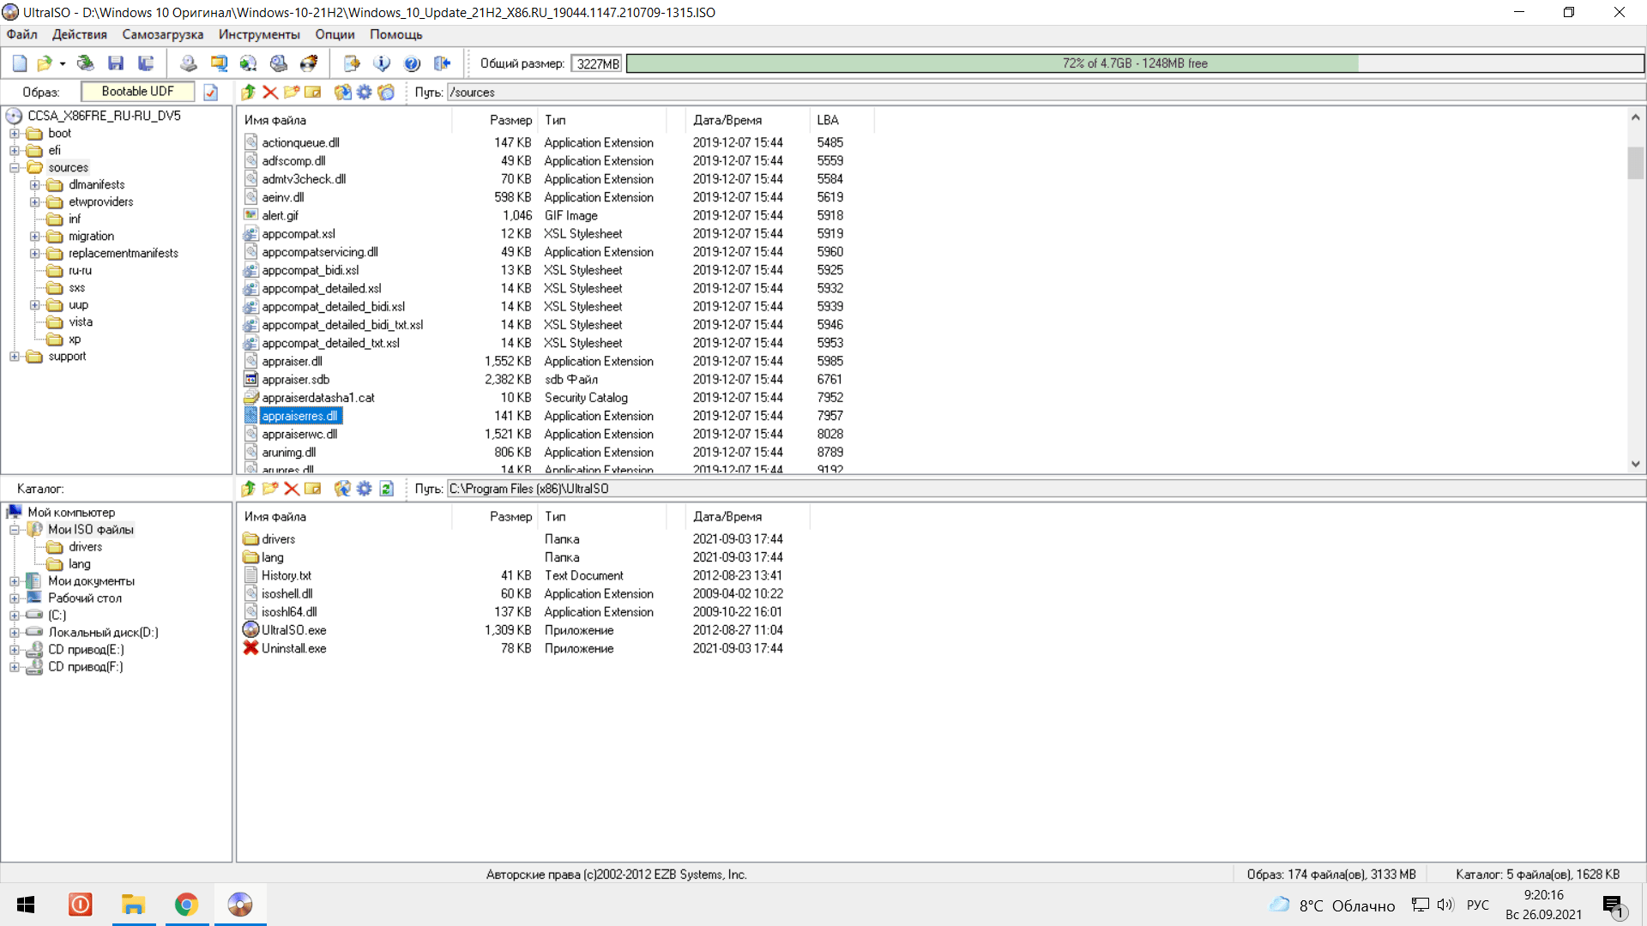Click the image file list vertical scrollbar thumb
Viewport: 1647px width, 926px height.
pos(1636,163)
